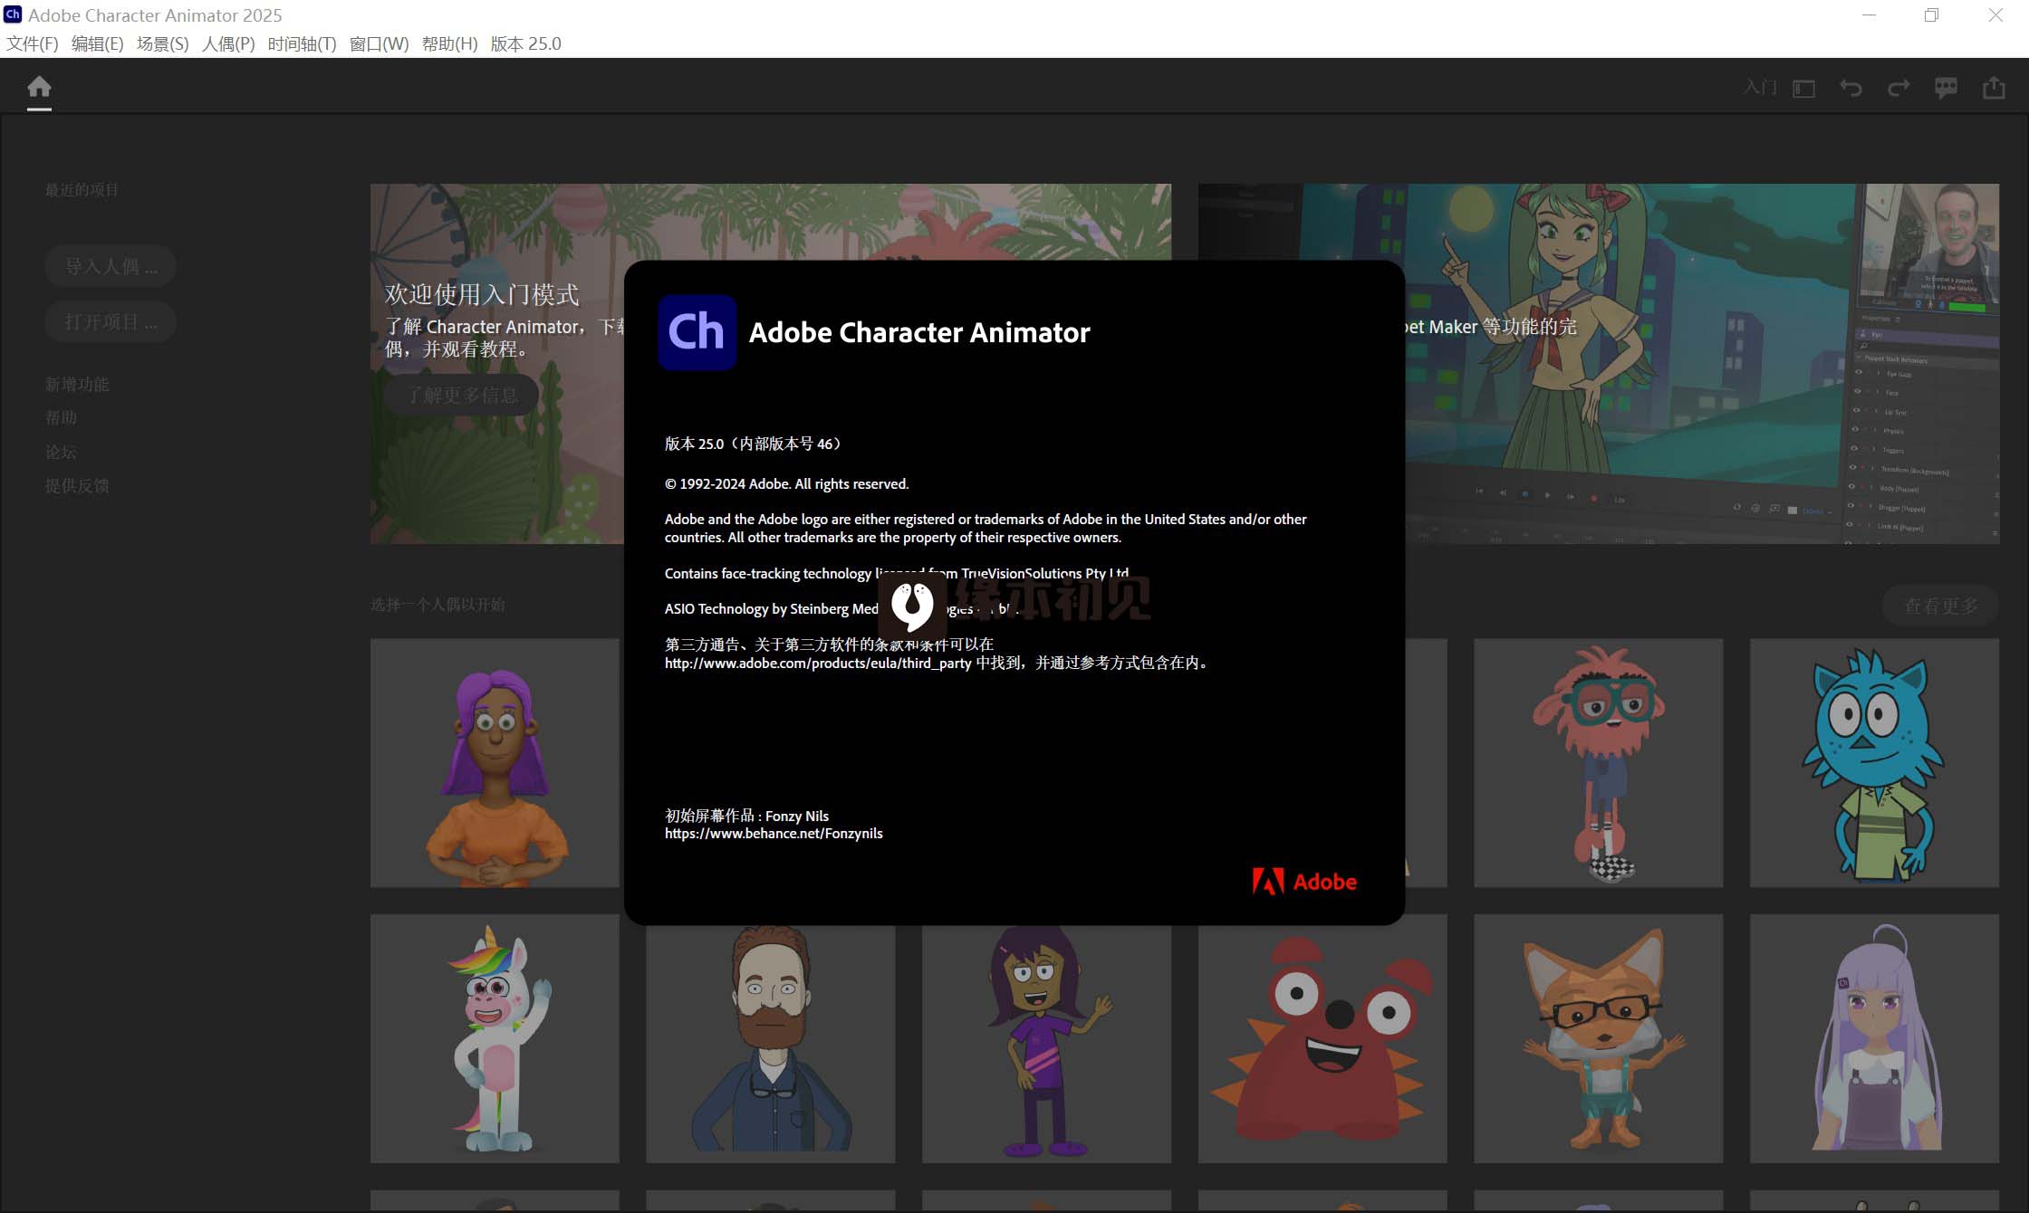Click the 打开项目 button in sidebar
Viewport: 2029px width, 1213px height.
point(111,321)
